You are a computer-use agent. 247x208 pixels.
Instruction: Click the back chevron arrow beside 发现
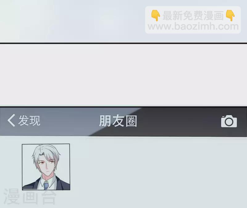(11, 120)
